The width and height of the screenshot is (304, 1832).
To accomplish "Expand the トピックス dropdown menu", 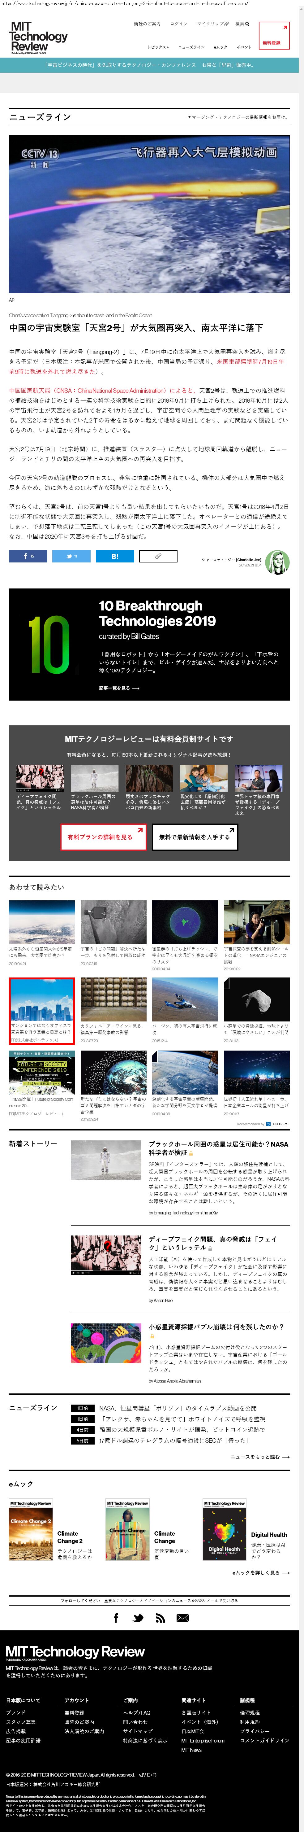I will tap(158, 47).
